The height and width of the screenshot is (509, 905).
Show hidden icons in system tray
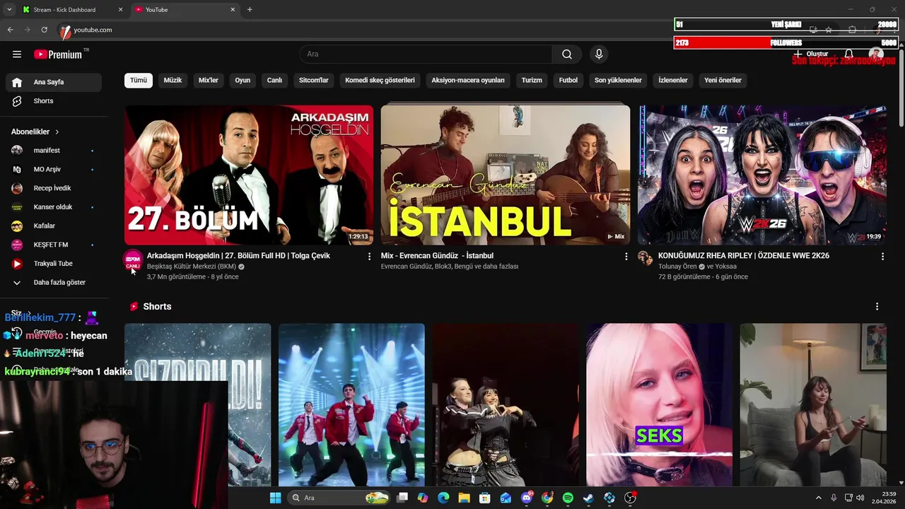tap(819, 498)
